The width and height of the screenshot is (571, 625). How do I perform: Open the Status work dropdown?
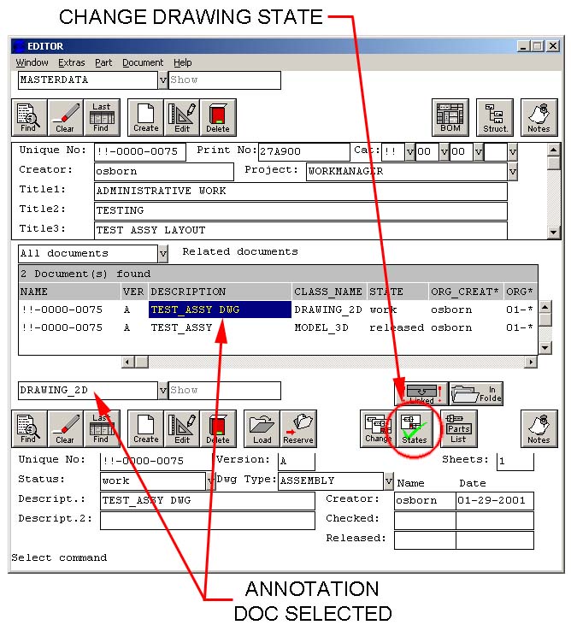tap(211, 481)
